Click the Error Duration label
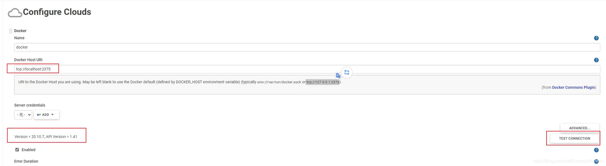 [26, 161]
